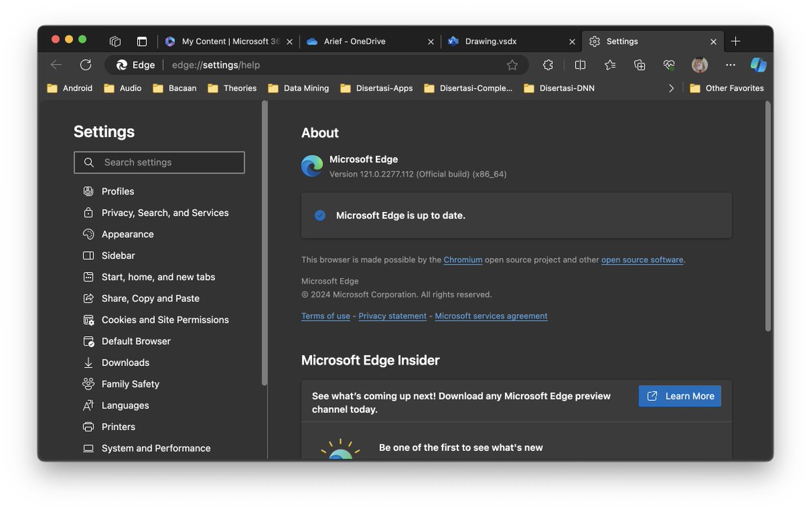Open the Data Mining bookmarks folder
Image resolution: width=811 pixels, height=511 pixels.
(299, 88)
